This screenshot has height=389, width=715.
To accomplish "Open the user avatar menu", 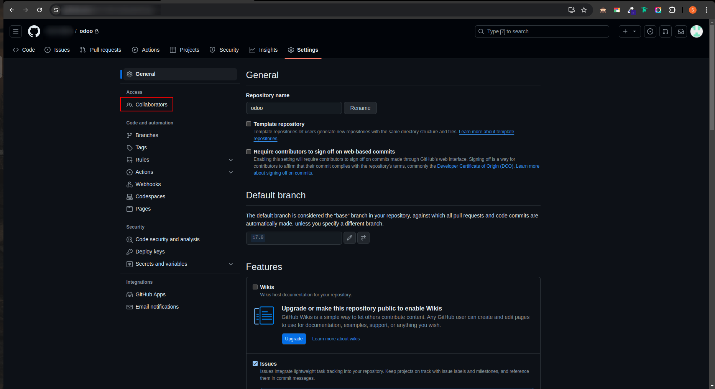I will [697, 31].
